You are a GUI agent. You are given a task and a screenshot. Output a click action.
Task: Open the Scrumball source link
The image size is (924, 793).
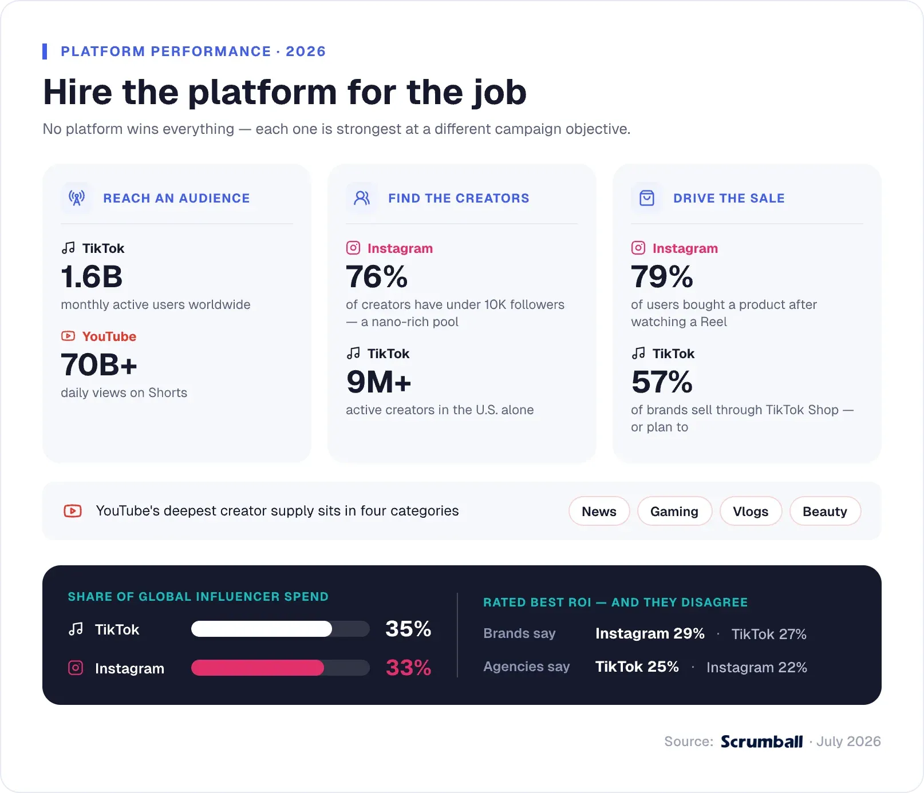(x=761, y=742)
